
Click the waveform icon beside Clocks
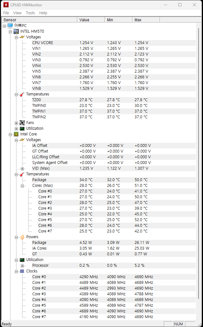coord(22,271)
